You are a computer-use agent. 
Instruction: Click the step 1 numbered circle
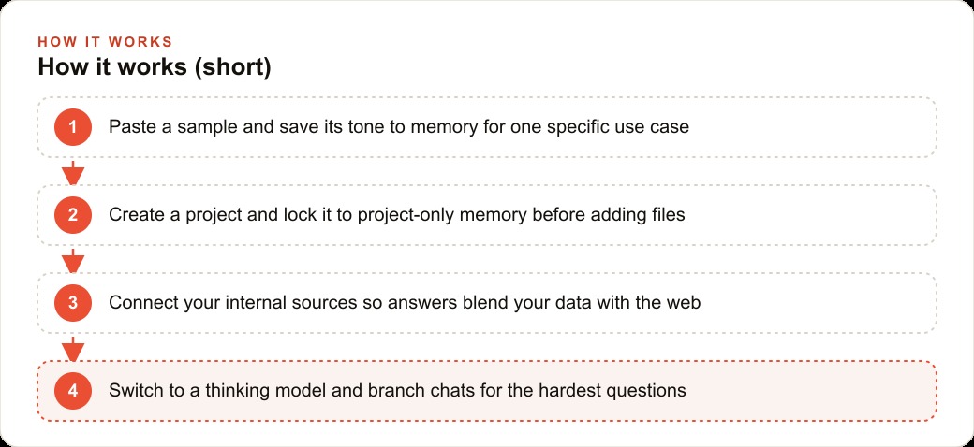(x=73, y=127)
